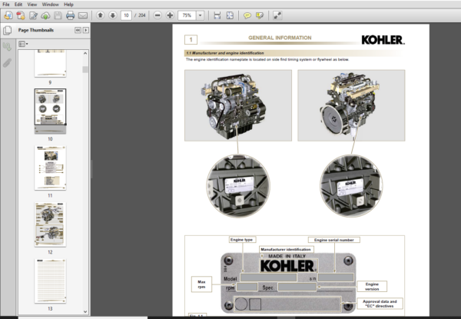The height and width of the screenshot is (319, 461).
Task: Open the File menu
Action: (5, 5)
